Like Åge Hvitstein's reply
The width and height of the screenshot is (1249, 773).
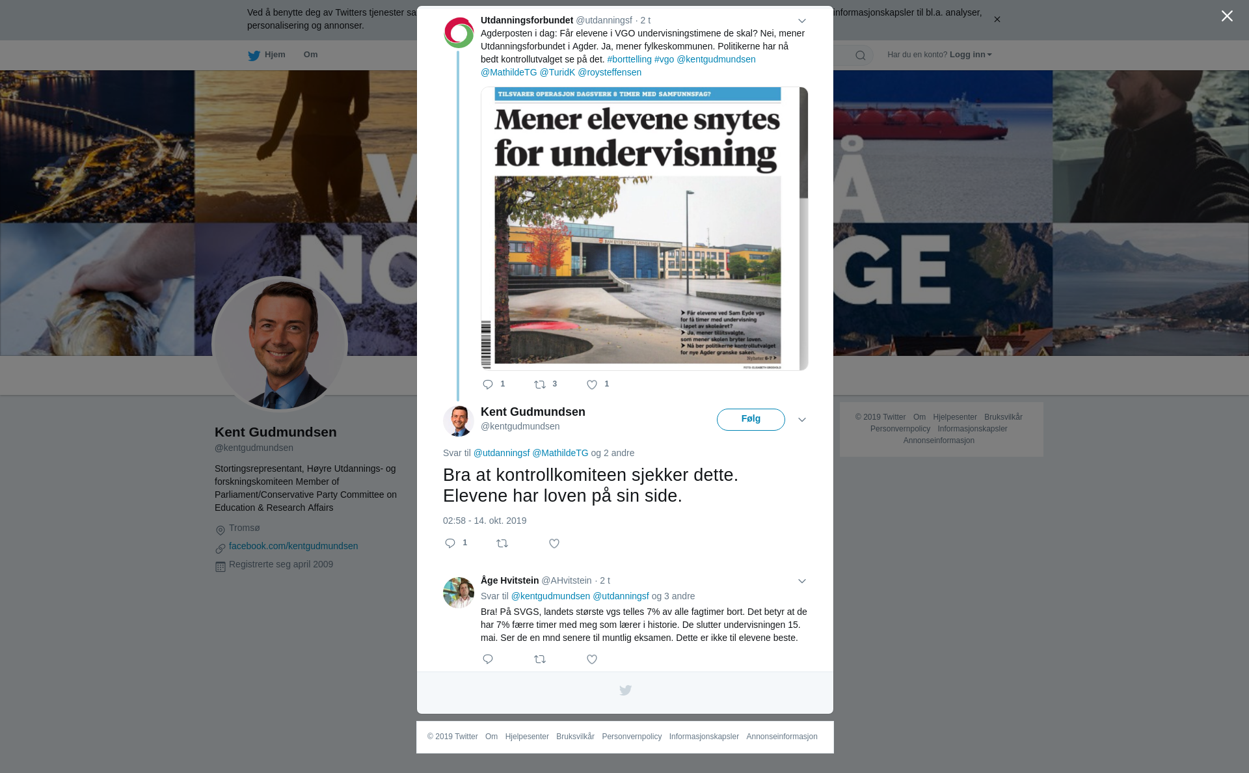coord(592,659)
